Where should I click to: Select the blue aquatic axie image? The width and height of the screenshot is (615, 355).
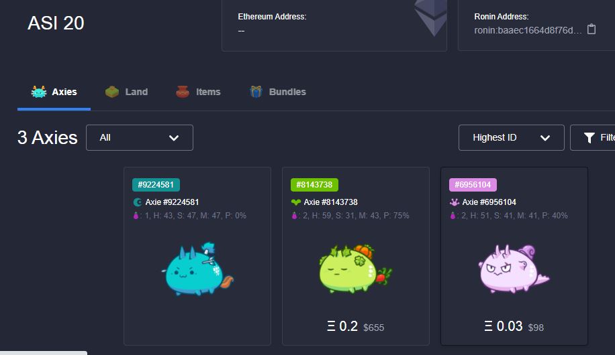tap(197, 269)
